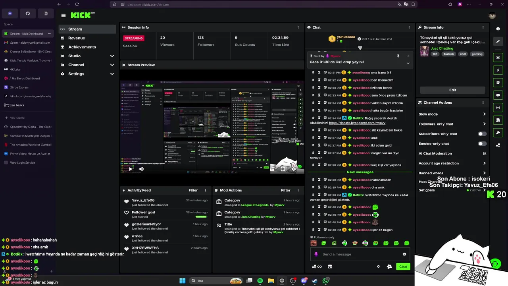The height and width of the screenshot is (286, 508).
Task: Switch to Spam - Gmail browser tab
Action: pyautogui.click(x=28, y=43)
